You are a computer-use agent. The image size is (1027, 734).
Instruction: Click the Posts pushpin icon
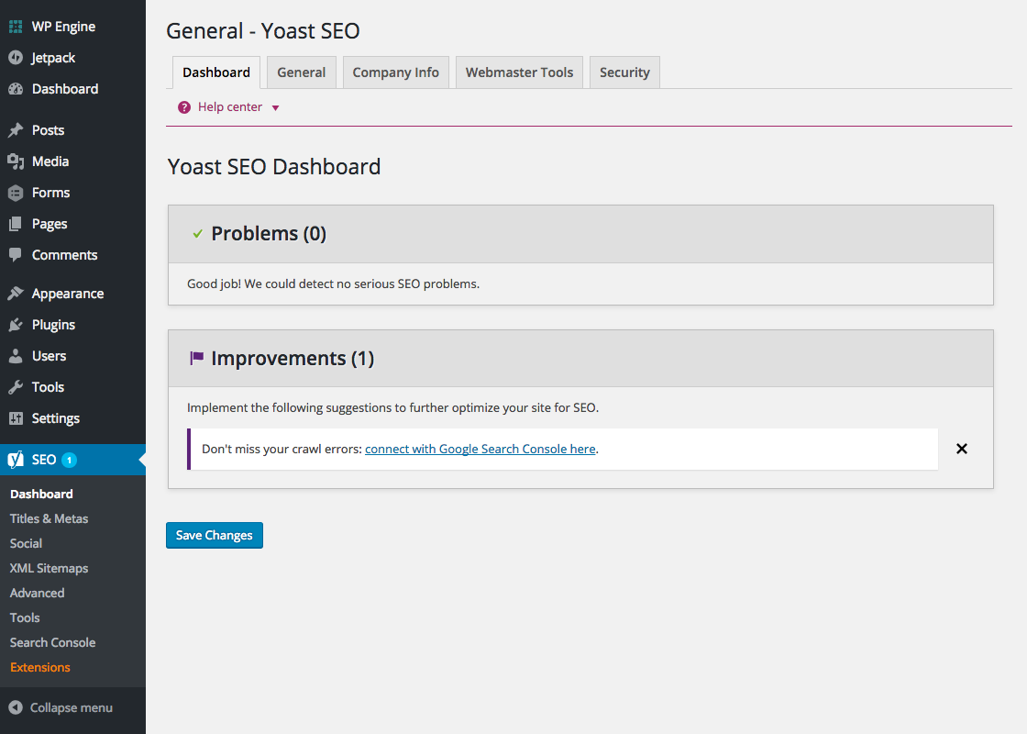coord(16,130)
